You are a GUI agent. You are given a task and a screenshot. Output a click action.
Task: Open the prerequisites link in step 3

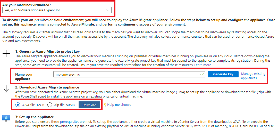(x=70, y=122)
